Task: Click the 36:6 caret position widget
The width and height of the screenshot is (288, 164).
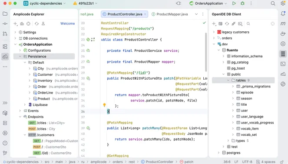Action: pos(227,162)
